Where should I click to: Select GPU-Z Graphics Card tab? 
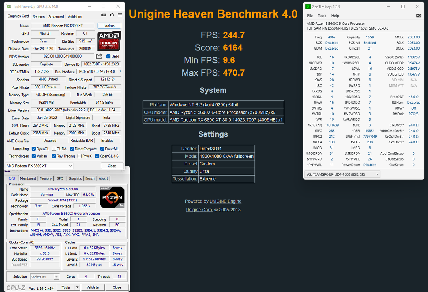(18, 16)
